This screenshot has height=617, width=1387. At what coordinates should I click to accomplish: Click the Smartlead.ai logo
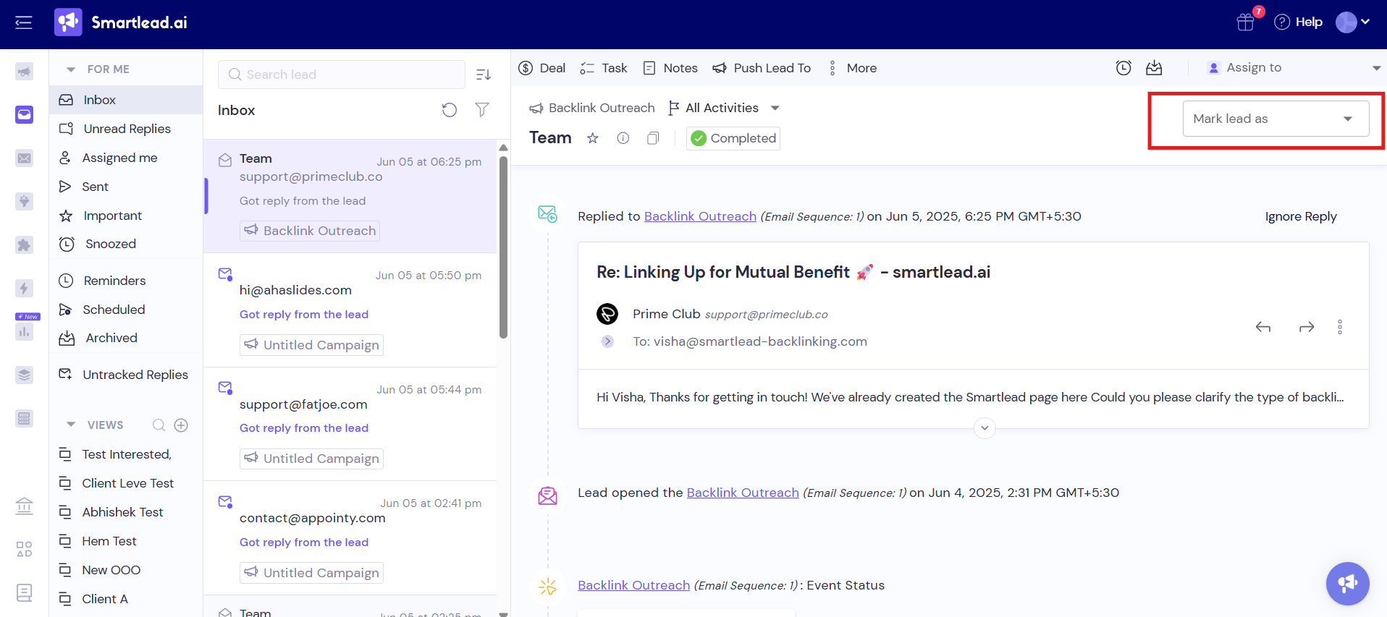121,22
